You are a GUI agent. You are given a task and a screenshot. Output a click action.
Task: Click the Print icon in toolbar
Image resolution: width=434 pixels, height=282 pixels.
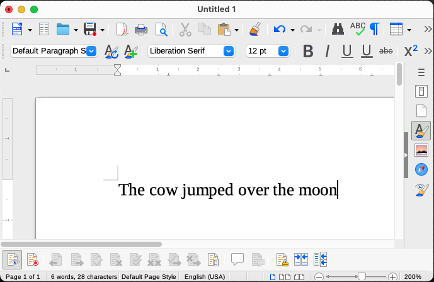click(141, 29)
